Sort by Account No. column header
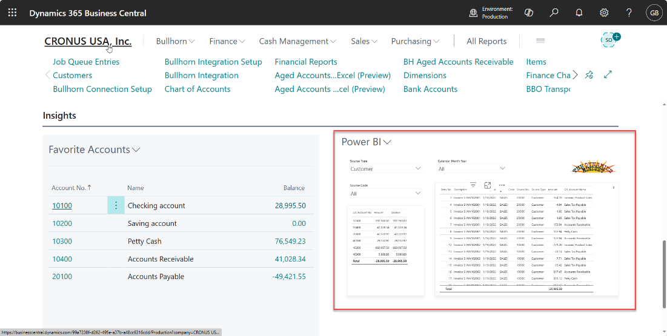 coord(71,188)
